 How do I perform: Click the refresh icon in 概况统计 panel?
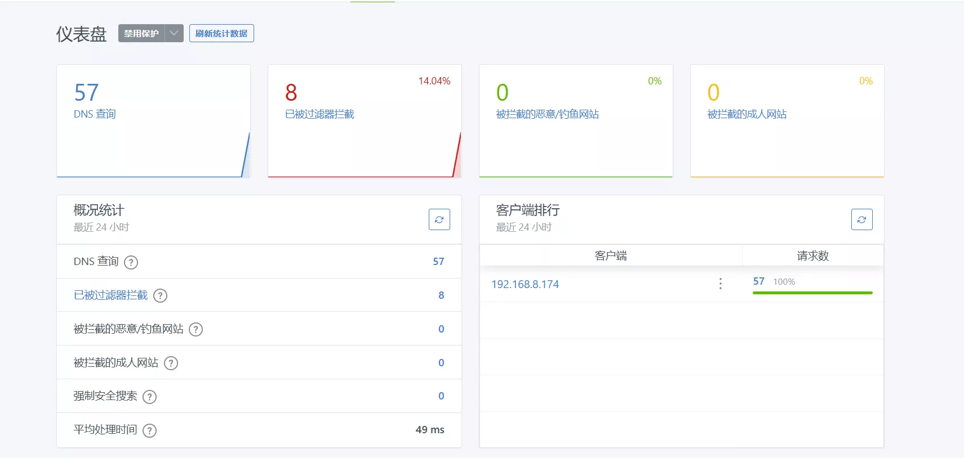click(x=439, y=219)
